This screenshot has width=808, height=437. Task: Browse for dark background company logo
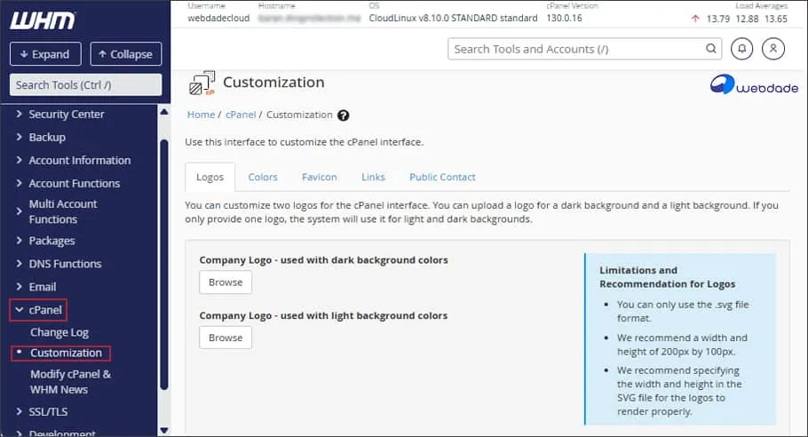pos(226,282)
